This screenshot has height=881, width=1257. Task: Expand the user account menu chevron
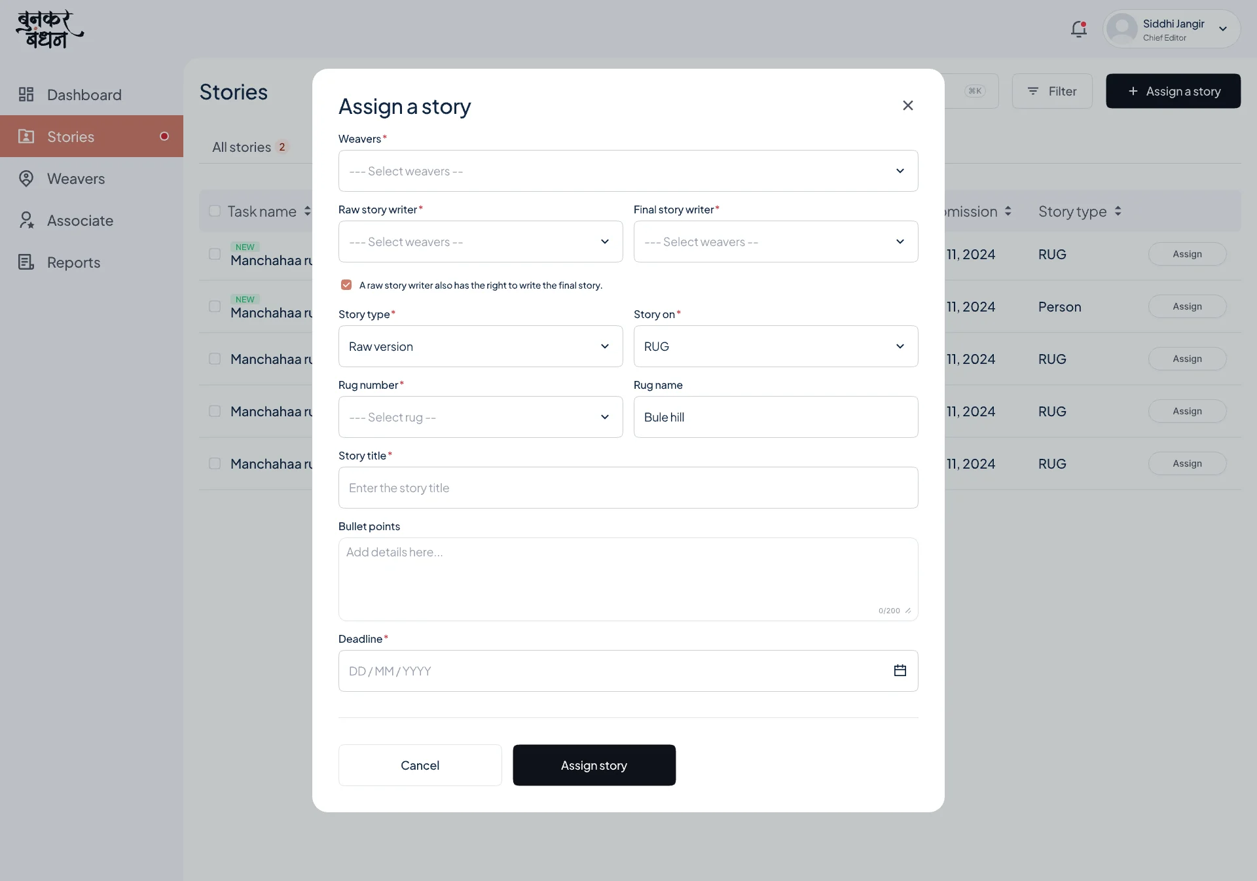[1223, 29]
